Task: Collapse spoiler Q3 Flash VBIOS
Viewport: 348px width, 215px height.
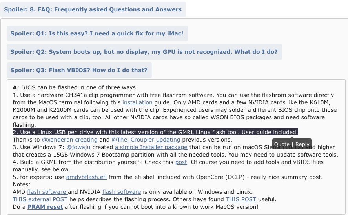Action: pyautogui.click(x=78, y=70)
